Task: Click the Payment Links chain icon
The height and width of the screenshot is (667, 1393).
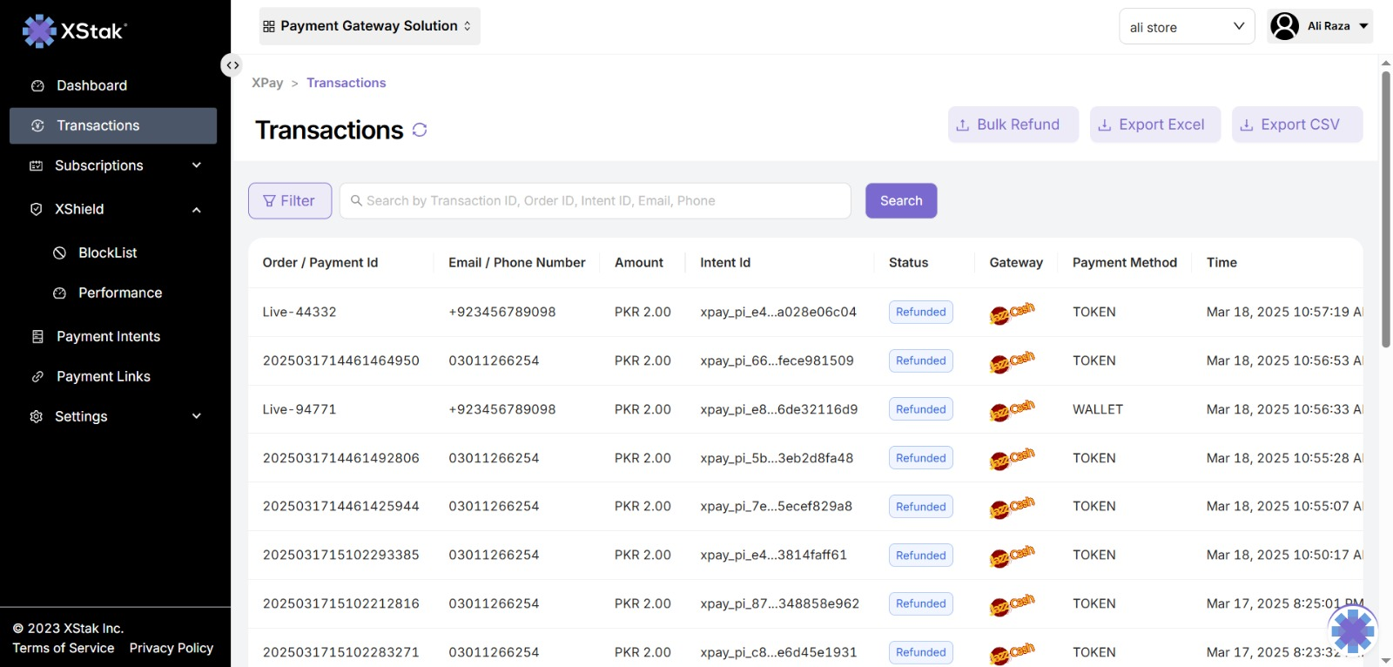Action: (37, 376)
